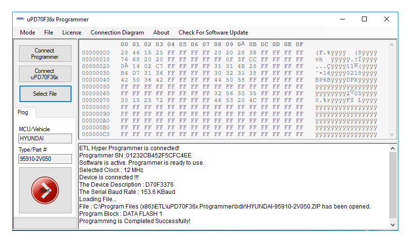Click the 'Program Block : DATA FLASH 1' line
Viewport: 411px width, 243px height.
121,214
